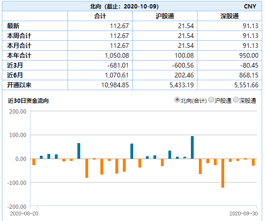Click the longest orange bar below -100
The image size is (265, 221).
coord(223,173)
